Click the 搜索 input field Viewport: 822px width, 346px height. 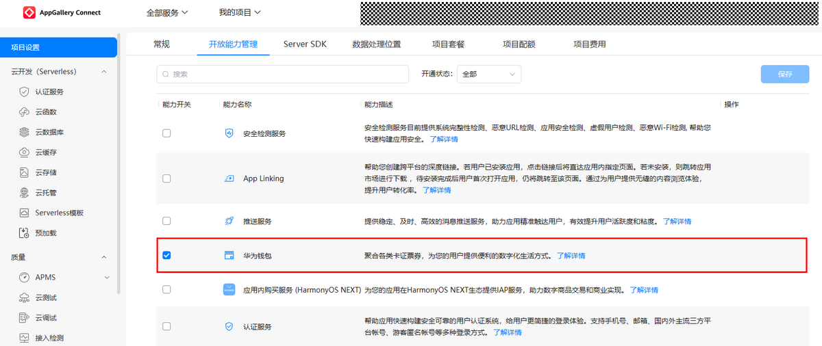coord(283,75)
